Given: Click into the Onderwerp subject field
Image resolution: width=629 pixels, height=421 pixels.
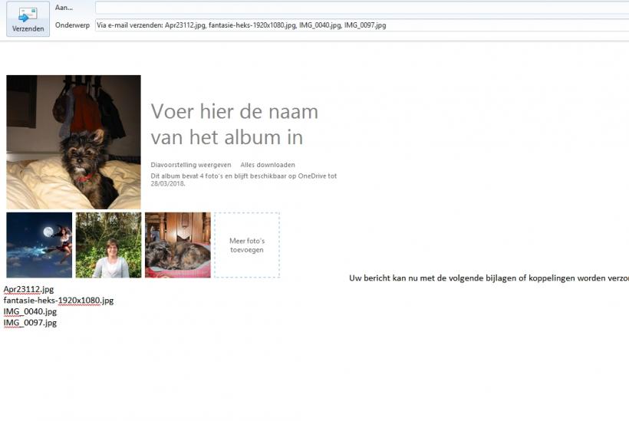Looking at the screenshot, I should tap(362, 25).
